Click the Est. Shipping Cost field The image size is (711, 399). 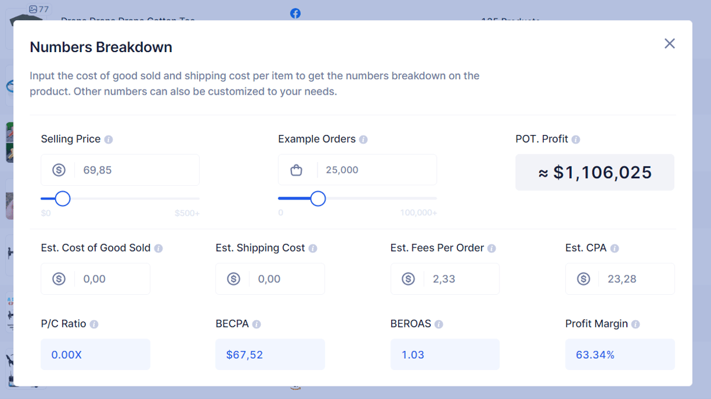click(270, 279)
